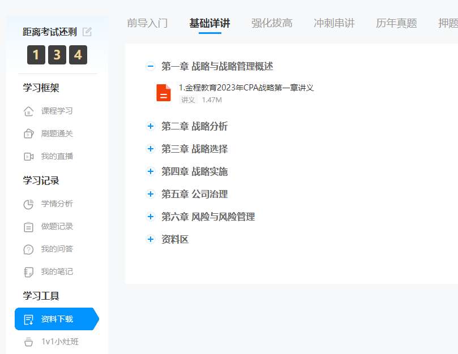This screenshot has width=458, height=354.
Task: Click the 第一章 战略与战略管理概述 title
Action: [217, 66]
